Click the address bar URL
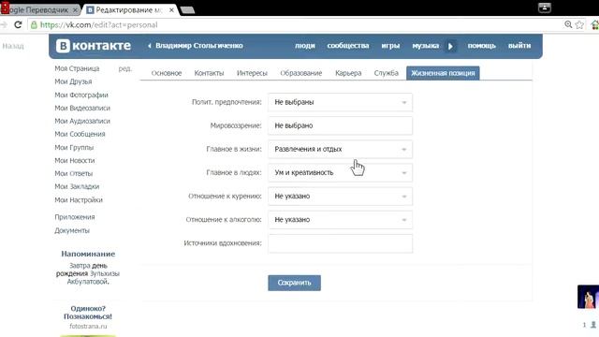599x337 pixels. pyautogui.click(x=98, y=25)
